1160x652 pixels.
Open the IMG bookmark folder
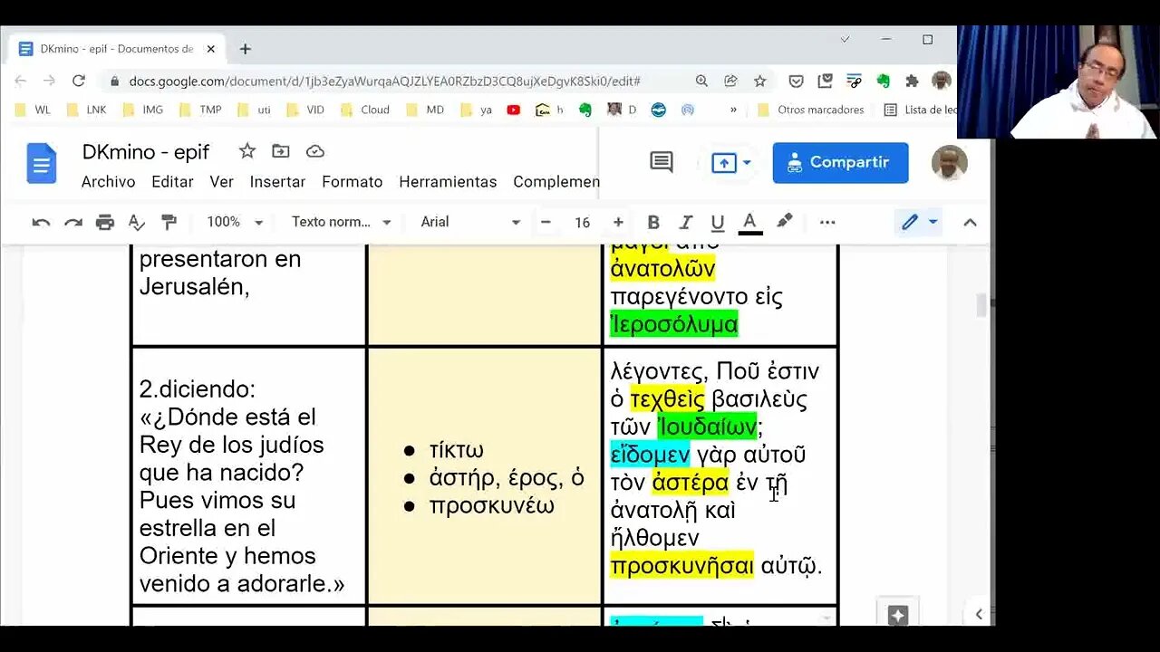(x=143, y=110)
